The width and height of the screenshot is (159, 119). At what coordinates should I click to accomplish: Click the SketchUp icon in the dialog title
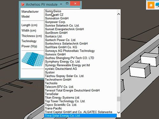23,4
